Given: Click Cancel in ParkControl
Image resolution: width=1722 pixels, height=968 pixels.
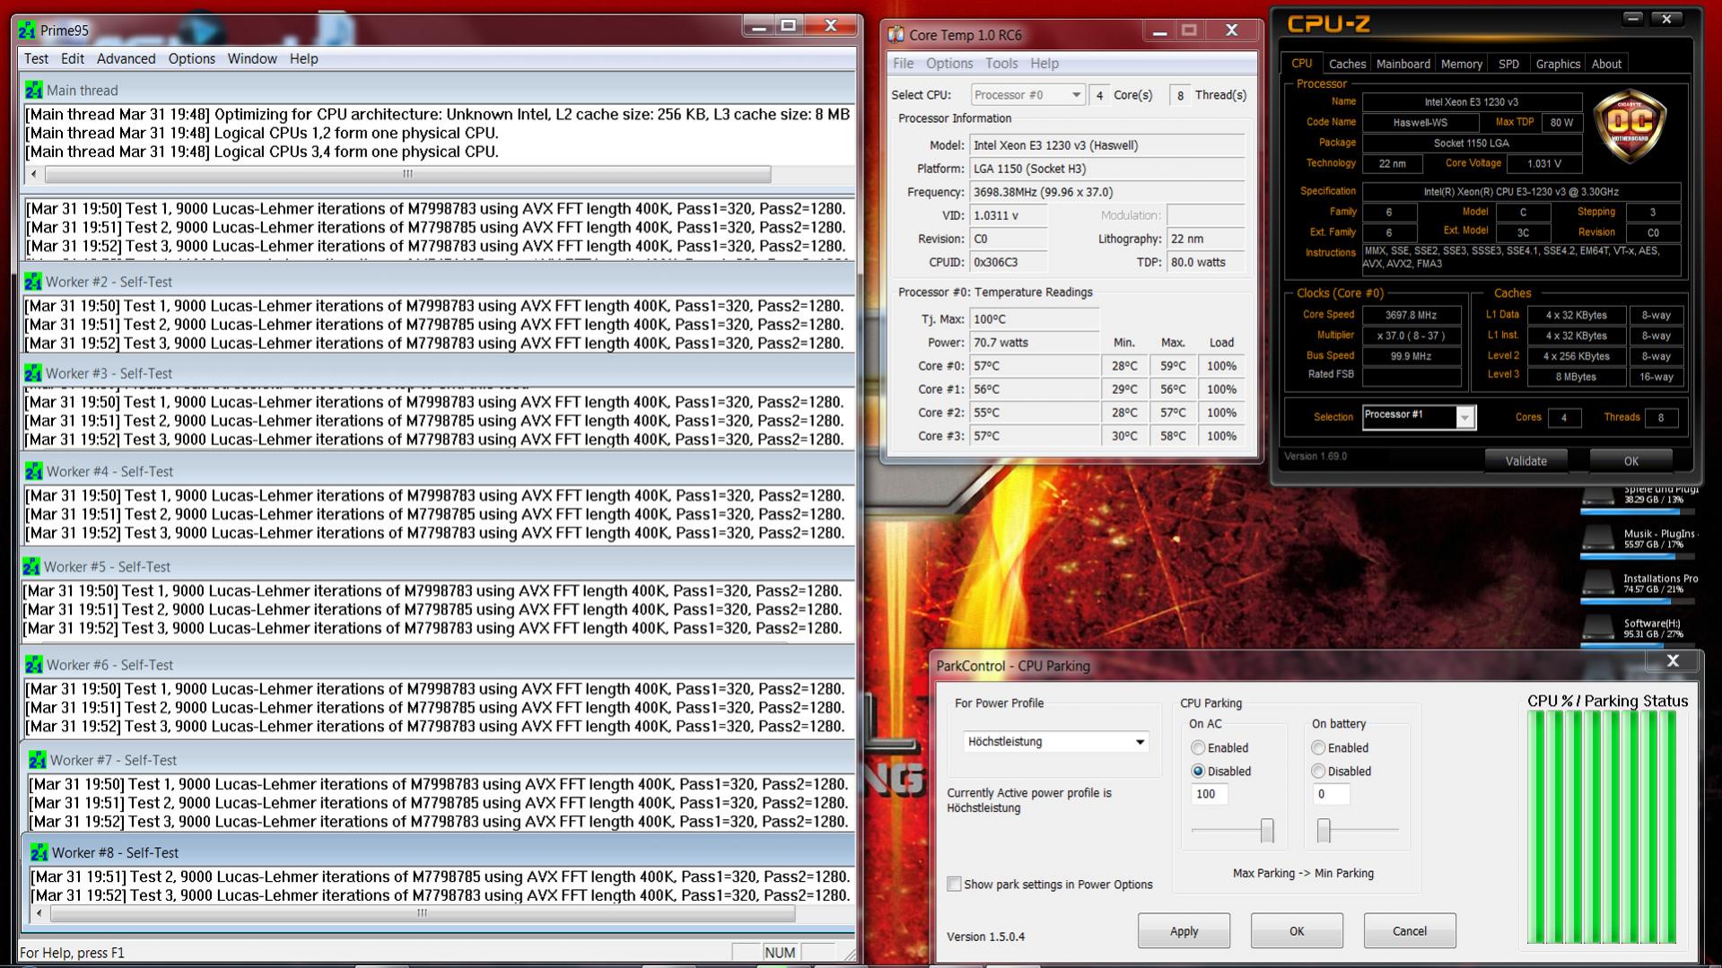Looking at the screenshot, I should coord(1410,931).
